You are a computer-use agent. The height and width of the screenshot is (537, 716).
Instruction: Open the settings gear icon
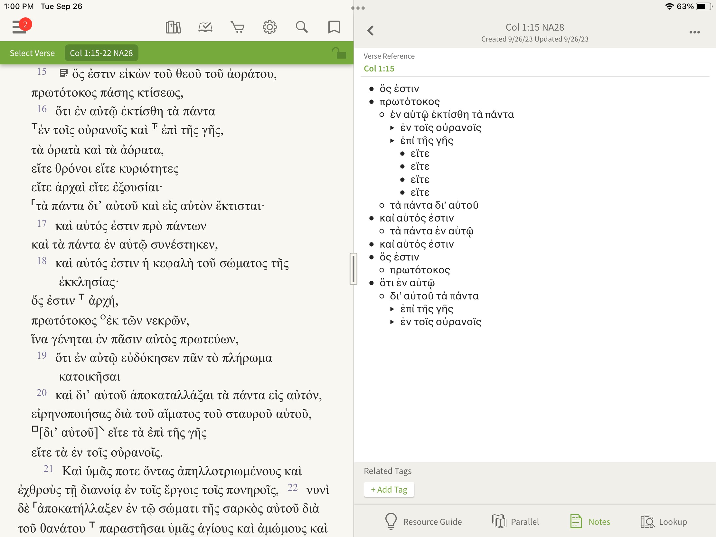[x=270, y=27]
